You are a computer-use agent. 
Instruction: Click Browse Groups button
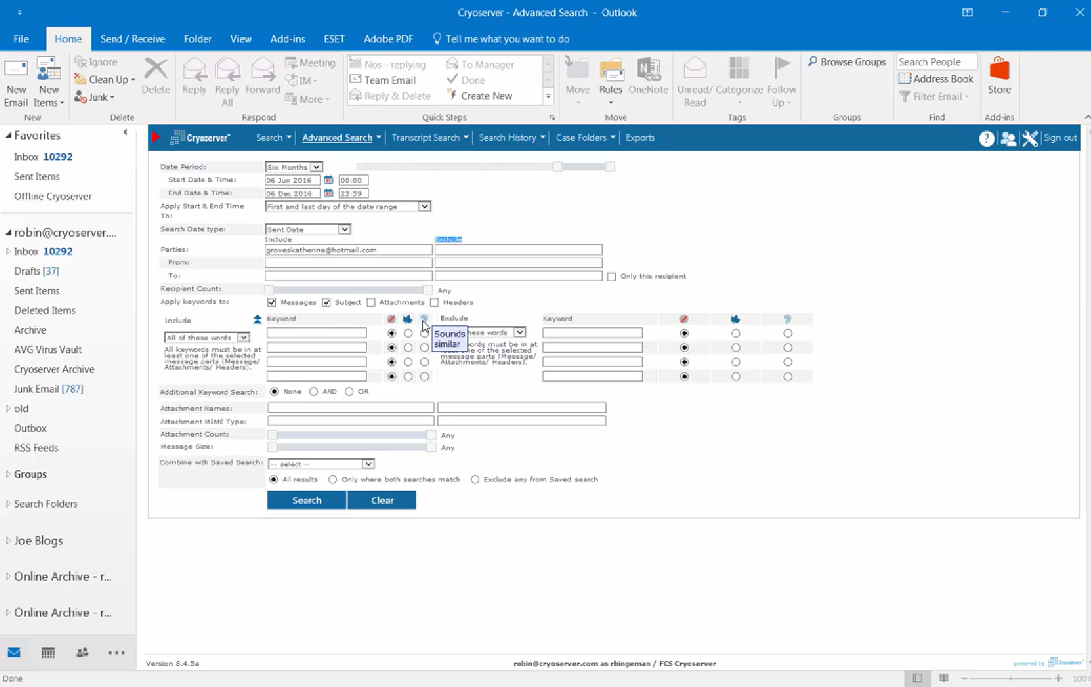click(x=847, y=62)
